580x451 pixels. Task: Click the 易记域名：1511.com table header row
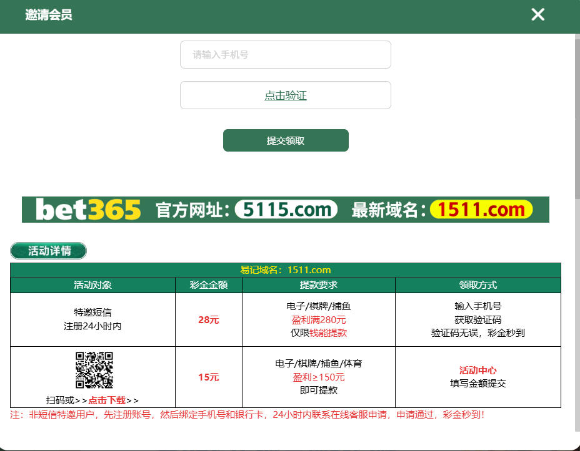[x=285, y=270]
